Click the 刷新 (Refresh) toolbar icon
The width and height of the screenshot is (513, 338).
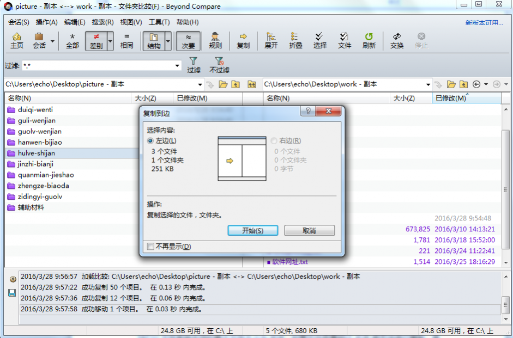[x=369, y=41]
